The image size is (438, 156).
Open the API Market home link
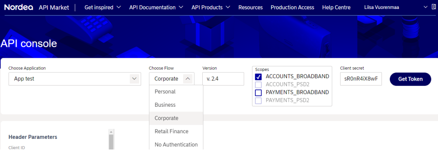pos(54,7)
